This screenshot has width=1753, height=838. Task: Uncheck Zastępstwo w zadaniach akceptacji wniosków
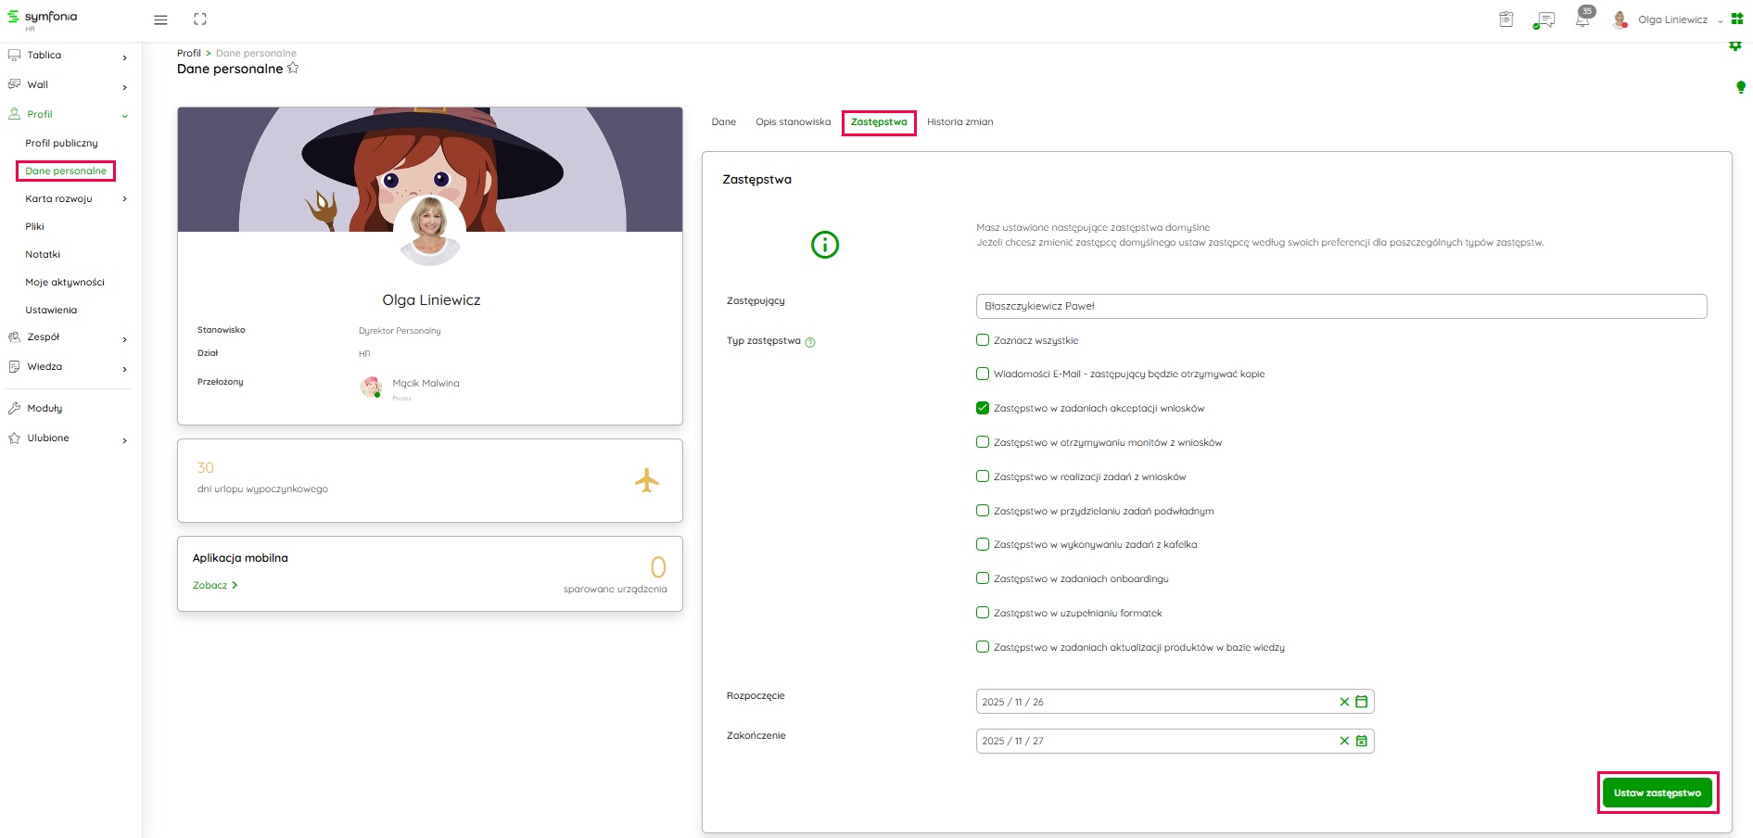pyautogui.click(x=983, y=408)
